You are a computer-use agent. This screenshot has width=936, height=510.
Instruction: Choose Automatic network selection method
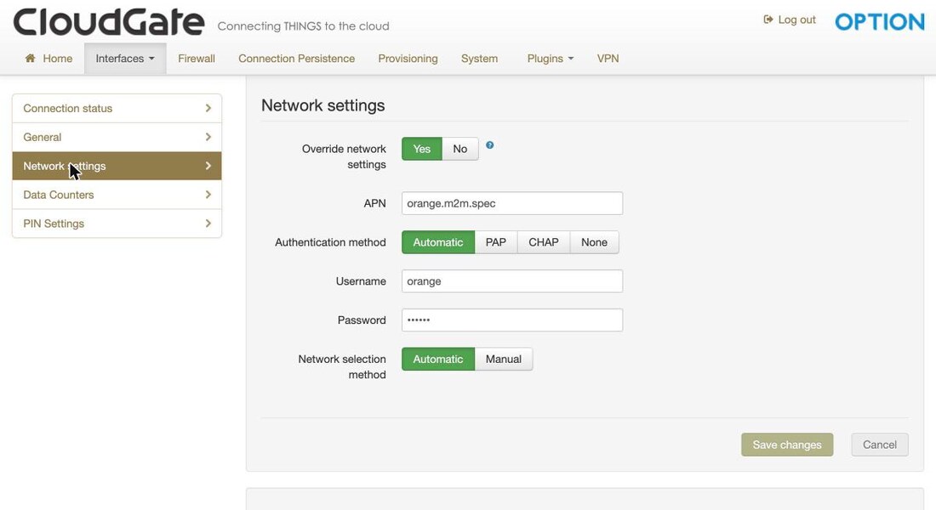pyautogui.click(x=438, y=359)
